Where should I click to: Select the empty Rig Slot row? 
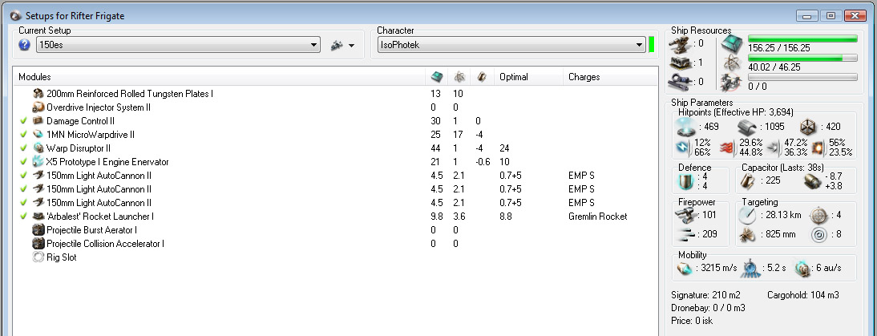335,257
